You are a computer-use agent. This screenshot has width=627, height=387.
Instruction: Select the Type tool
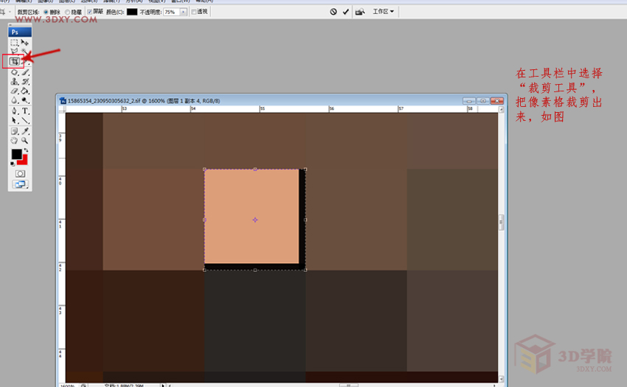click(25, 111)
